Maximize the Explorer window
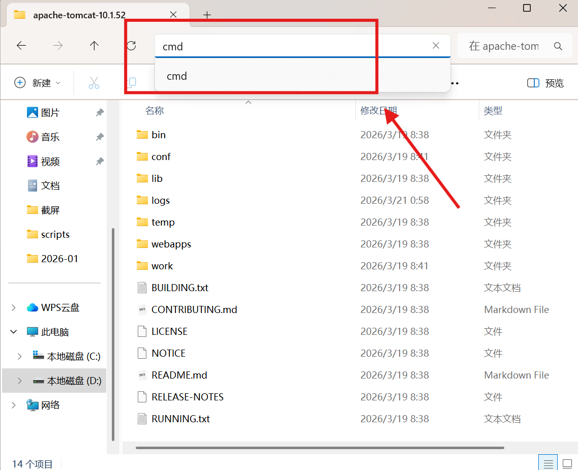The image size is (578, 470). [x=527, y=8]
